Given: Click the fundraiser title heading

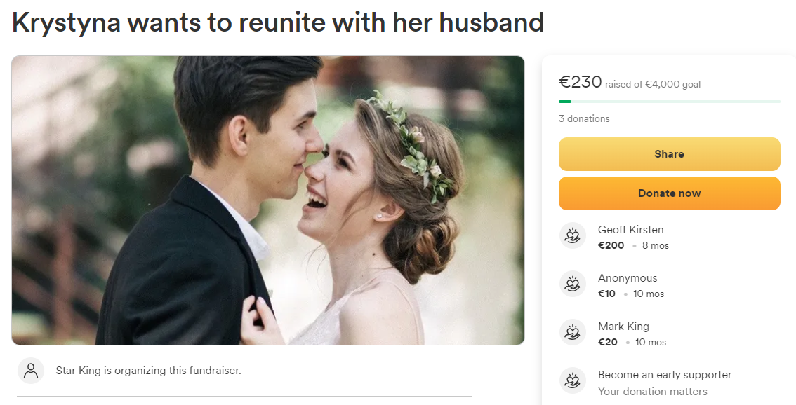Looking at the screenshot, I should point(278,22).
